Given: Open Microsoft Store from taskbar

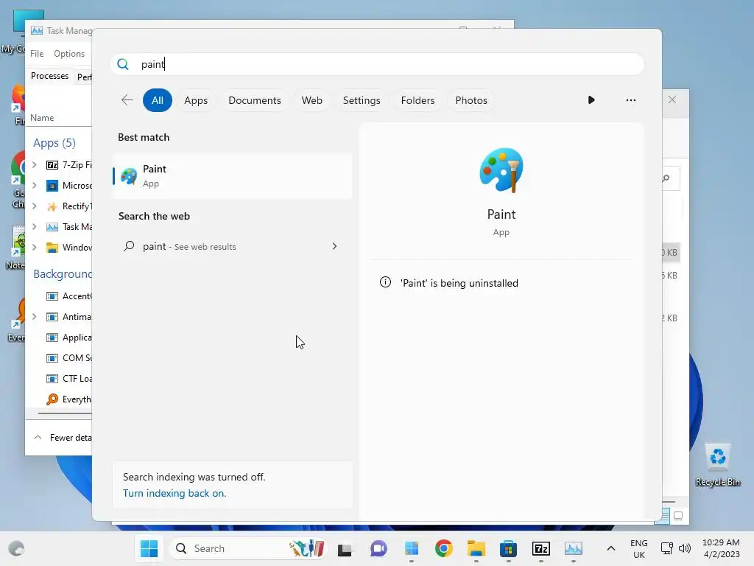Looking at the screenshot, I should click(x=508, y=548).
